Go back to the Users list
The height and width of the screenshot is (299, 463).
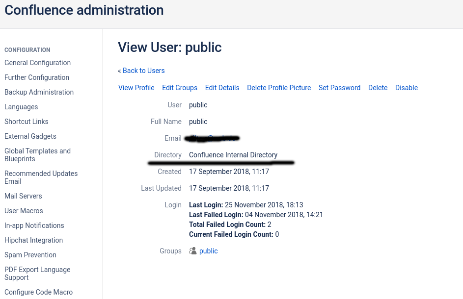143,71
